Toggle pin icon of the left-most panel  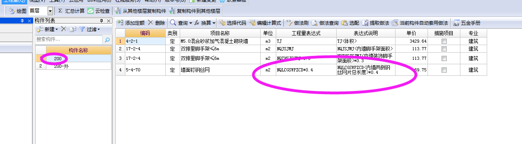22,20
